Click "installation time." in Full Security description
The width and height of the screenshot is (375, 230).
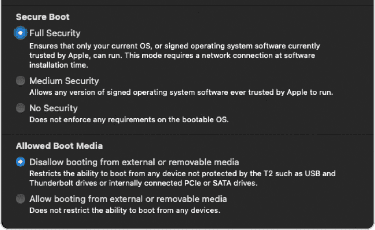tap(59, 65)
